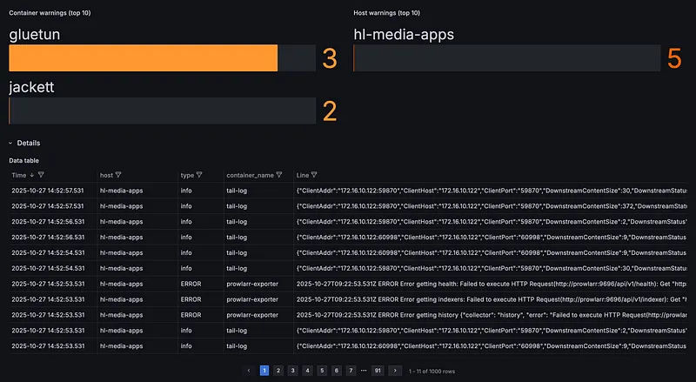Open the Data table panel title menu
The height and width of the screenshot is (382, 696).
tap(23, 160)
